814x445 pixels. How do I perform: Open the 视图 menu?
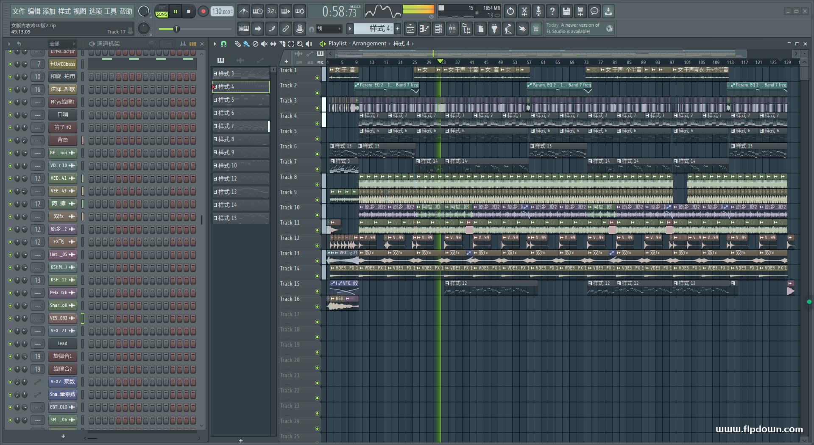coord(80,11)
